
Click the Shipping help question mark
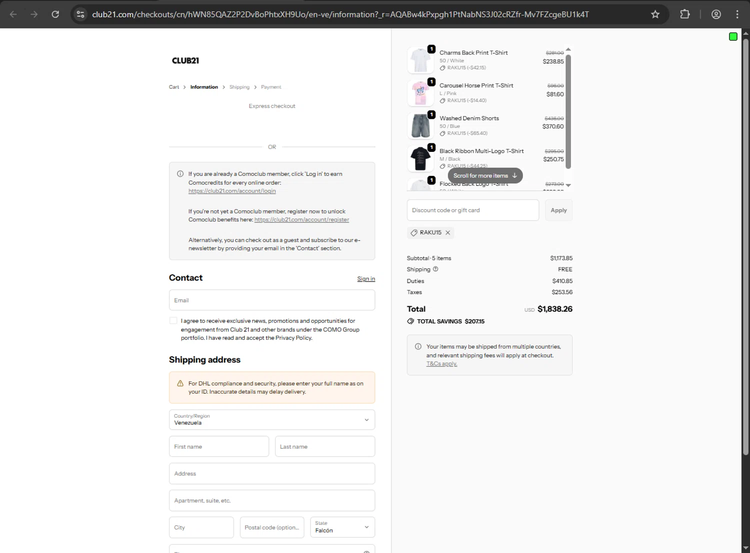[435, 269]
